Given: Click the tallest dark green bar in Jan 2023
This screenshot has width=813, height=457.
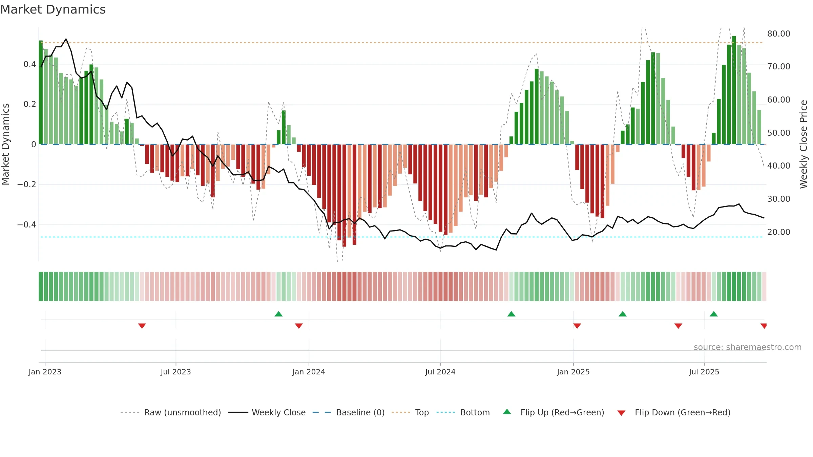Looking at the screenshot, I should pyautogui.click(x=41, y=92).
